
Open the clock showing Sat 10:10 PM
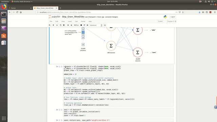[x=112, y=1]
